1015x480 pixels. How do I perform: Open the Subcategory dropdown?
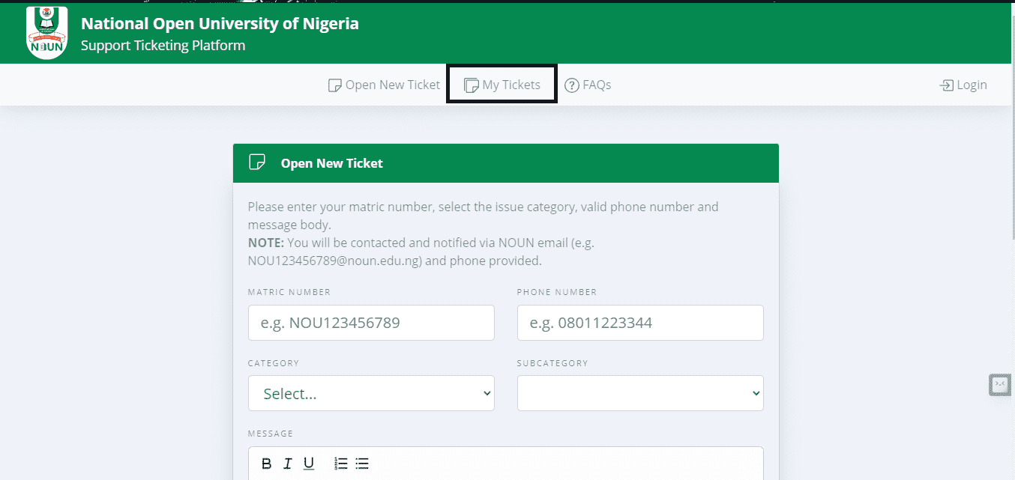[640, 393]
